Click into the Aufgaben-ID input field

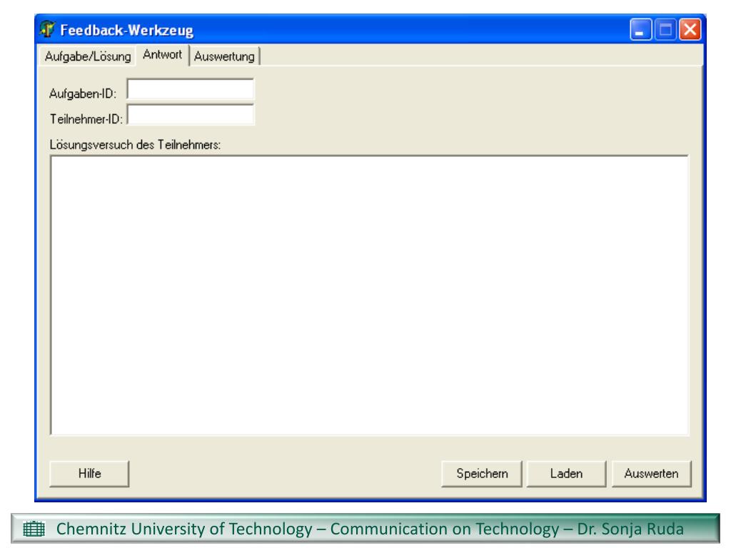190,89
